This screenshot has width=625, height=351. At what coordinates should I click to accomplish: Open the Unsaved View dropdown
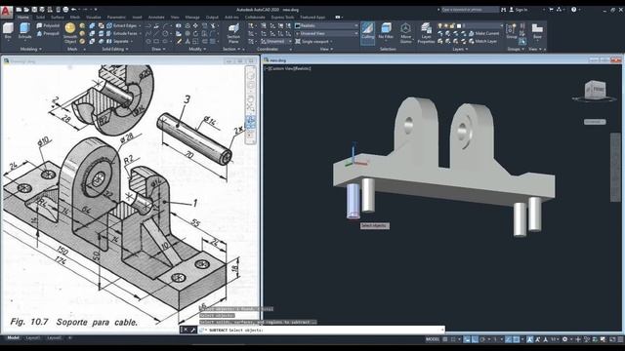326,33
